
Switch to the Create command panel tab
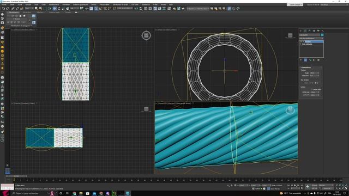300,31
